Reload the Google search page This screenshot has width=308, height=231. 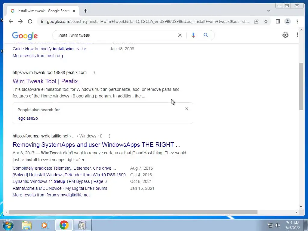coord(30,21)
